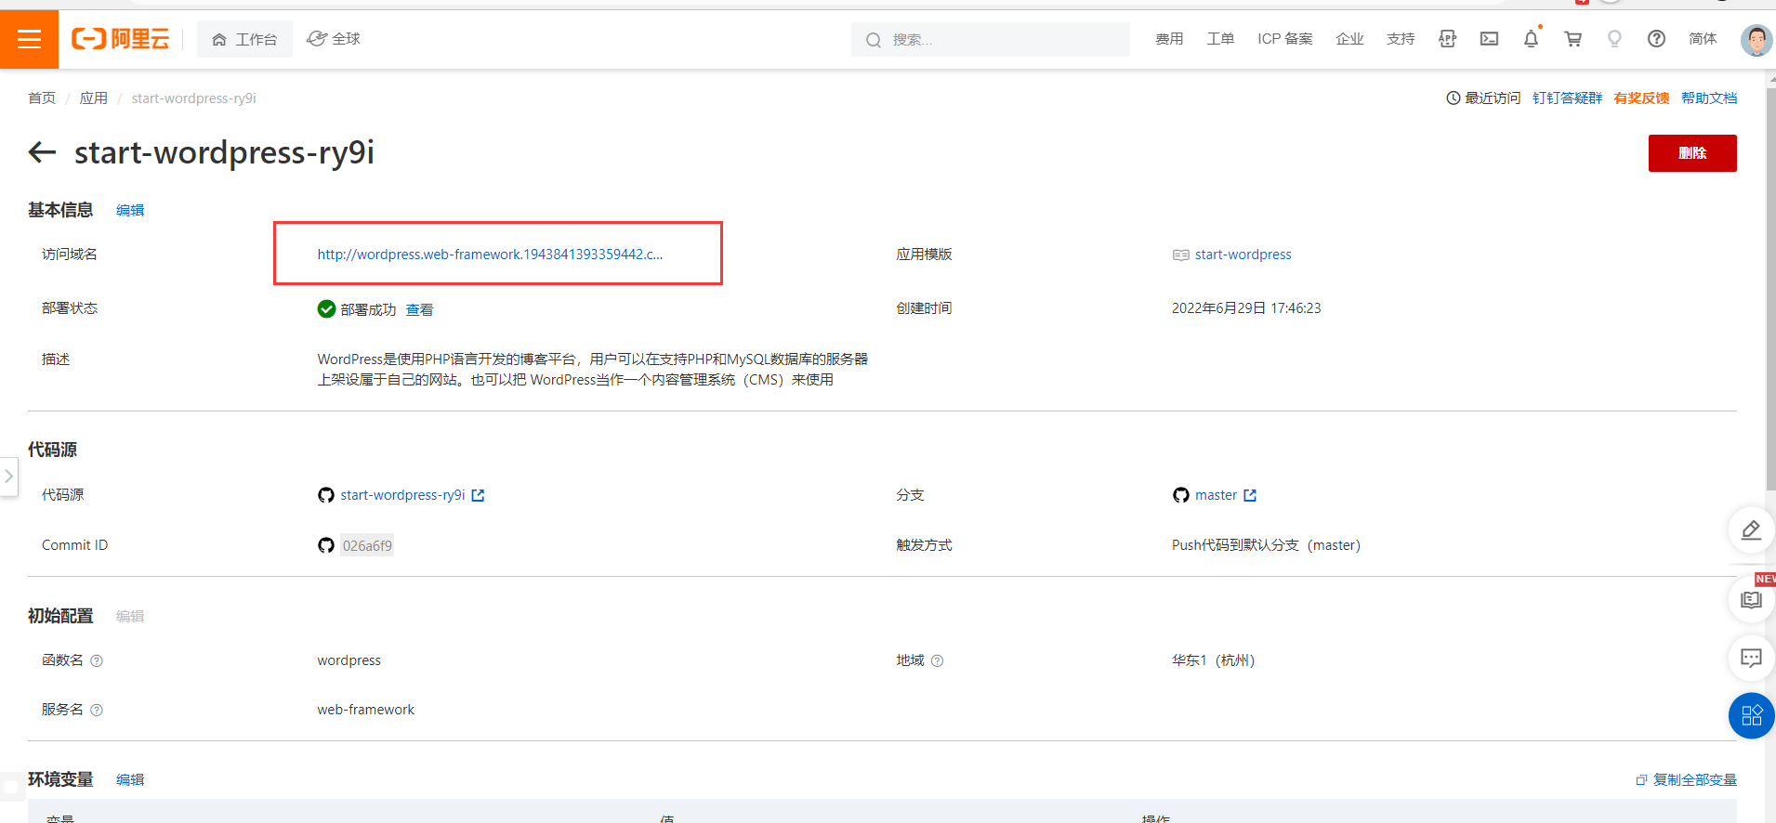Viewport: 1776px width, 823px height.
Task: Open 帮助文档 help docs
Action: pyautogui.click(x=1709, y=98)
